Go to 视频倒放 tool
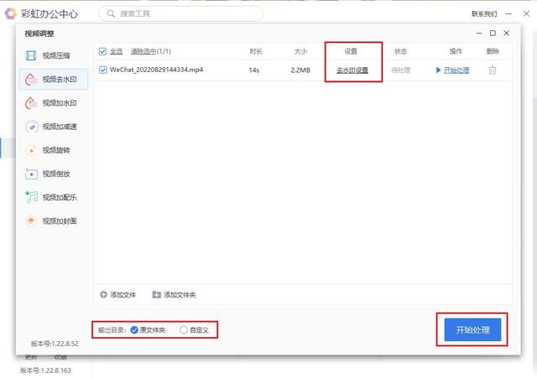 [x=54, y=173]
